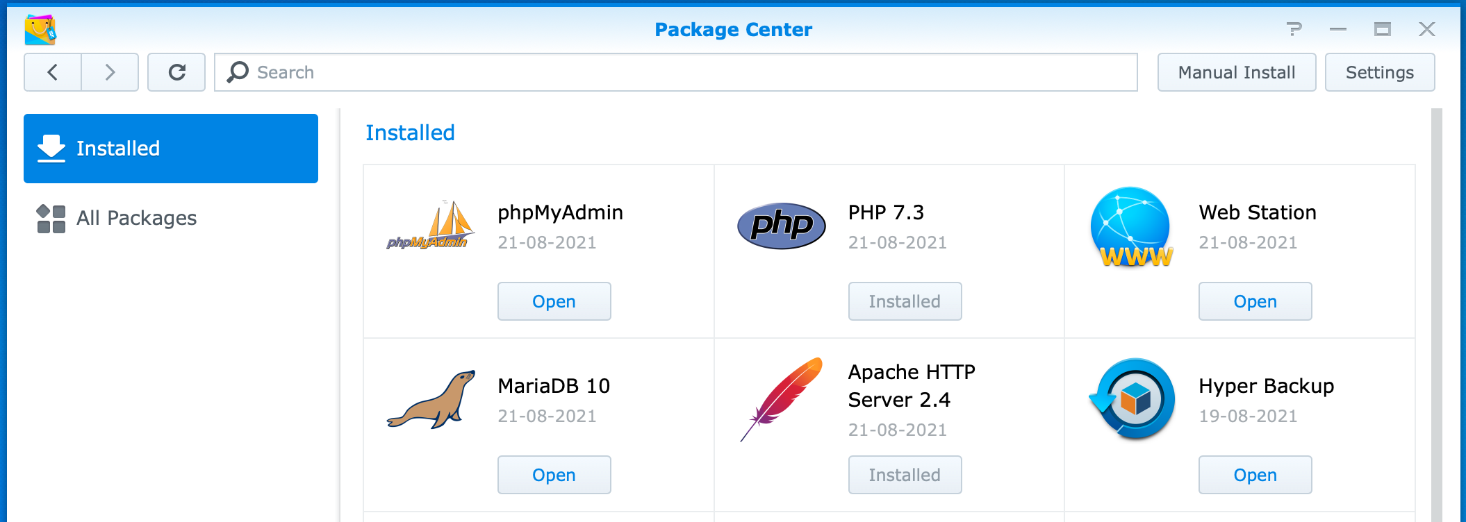1466x522 pixels.
Task: Click the Hyper Backup package name
Action: coord(1266,386)
